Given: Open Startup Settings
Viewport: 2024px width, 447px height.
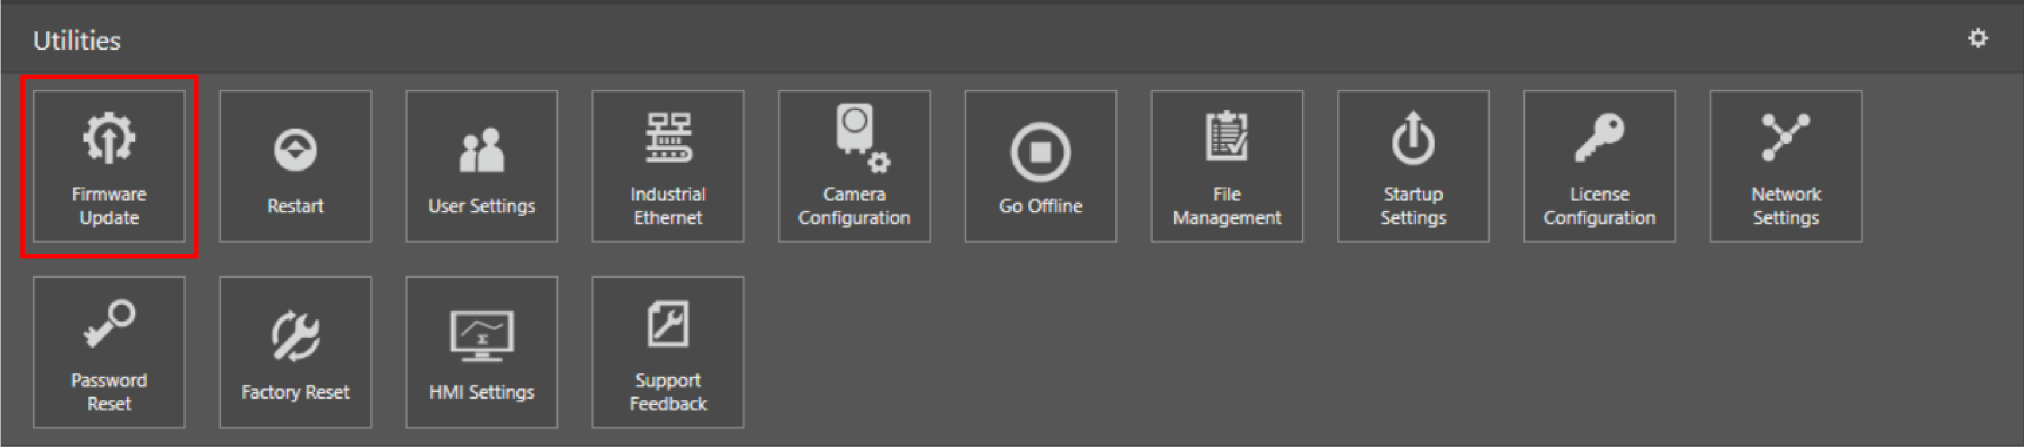Looking at the screenshot, I should (1413, 166).
